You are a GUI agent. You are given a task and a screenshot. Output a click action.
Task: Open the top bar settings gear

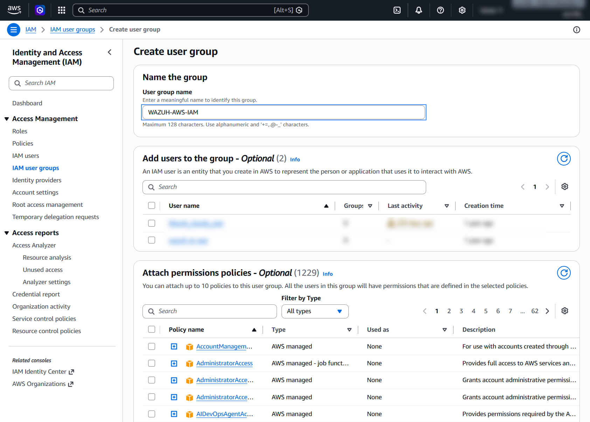[x=462, y=10]
